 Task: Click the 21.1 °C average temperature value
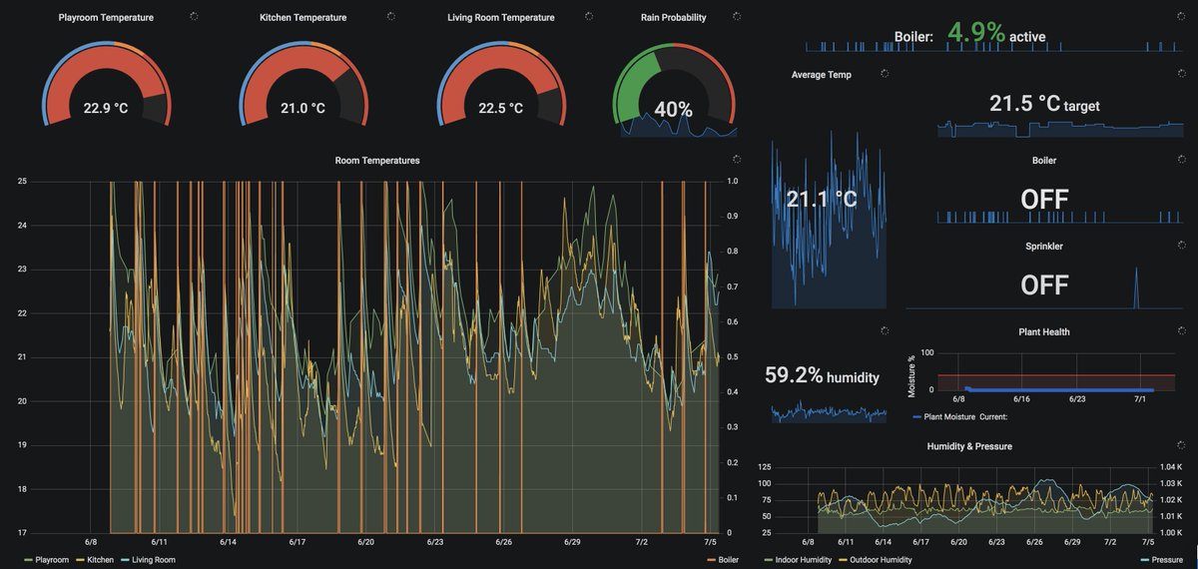[822, 200]
